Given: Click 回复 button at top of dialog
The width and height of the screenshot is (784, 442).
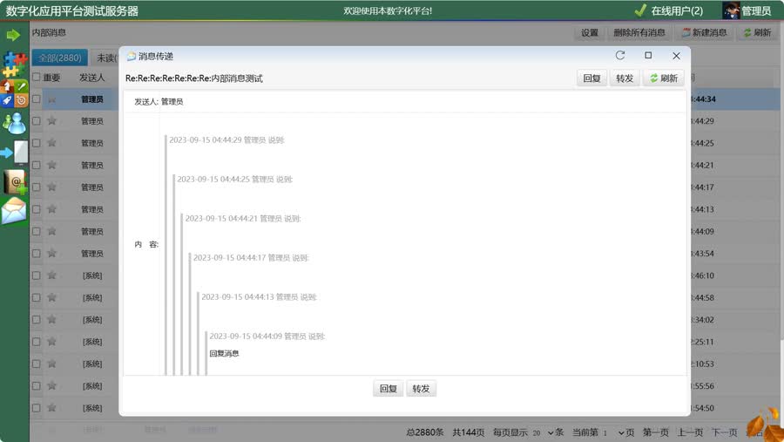Looking at the screenshot, I should tap(591, 78).
